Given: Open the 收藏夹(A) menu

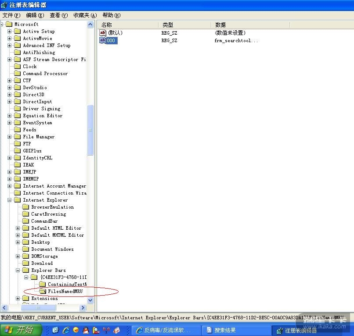Looking at the screenshot, I should (x=85, y=15).
